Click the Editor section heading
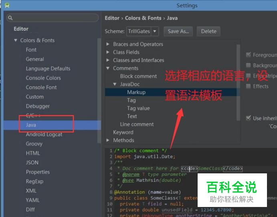Image resolution: width=277 pixels, height=217 pixels. (x=21, y=29)
